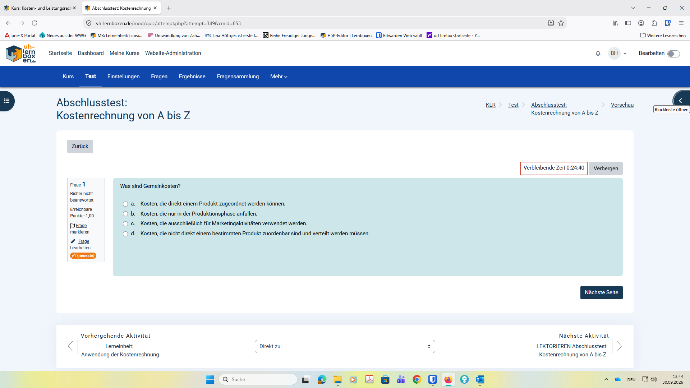
Task: Select answer c about marketing activities
Action: [125, 224]
